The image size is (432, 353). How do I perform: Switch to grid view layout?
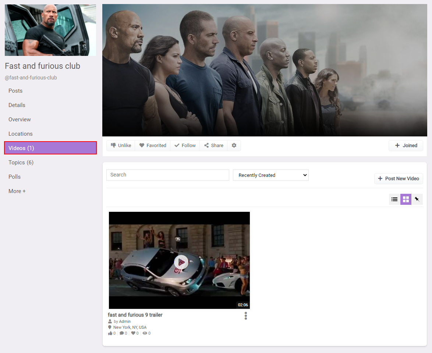pyautogui.click(x=406, y=199)
